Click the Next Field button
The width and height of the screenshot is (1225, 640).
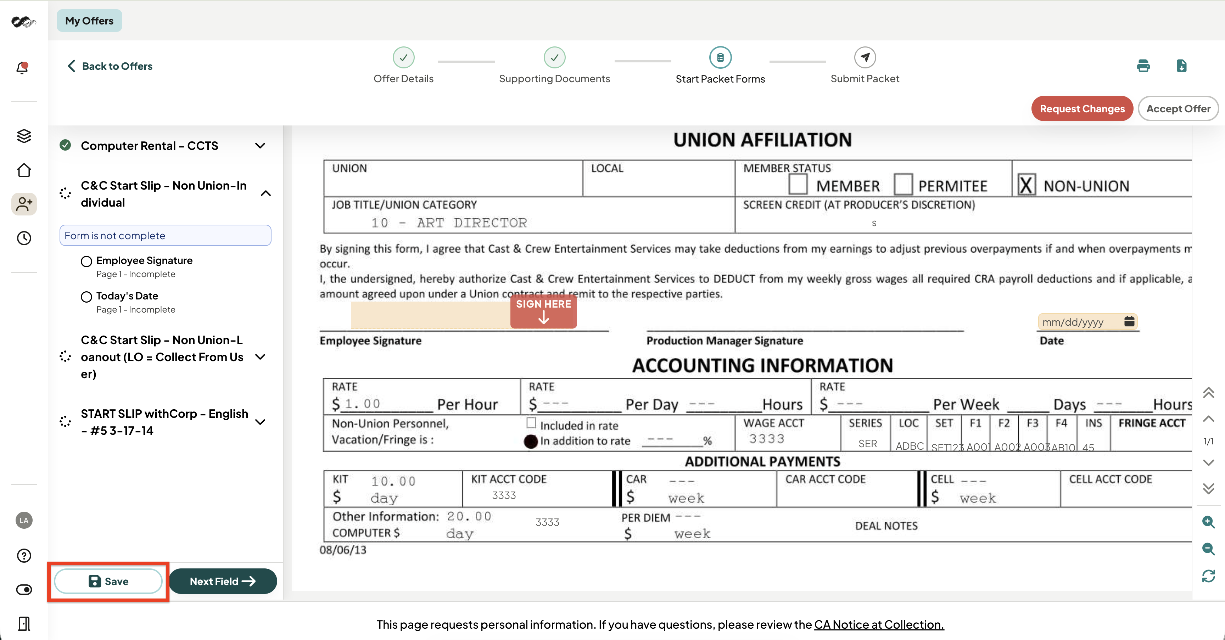coord(223,581)
